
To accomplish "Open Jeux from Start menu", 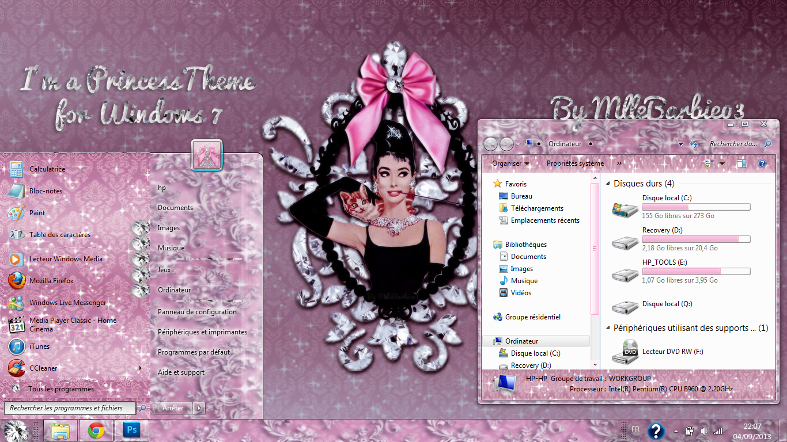I will (164, 270).
